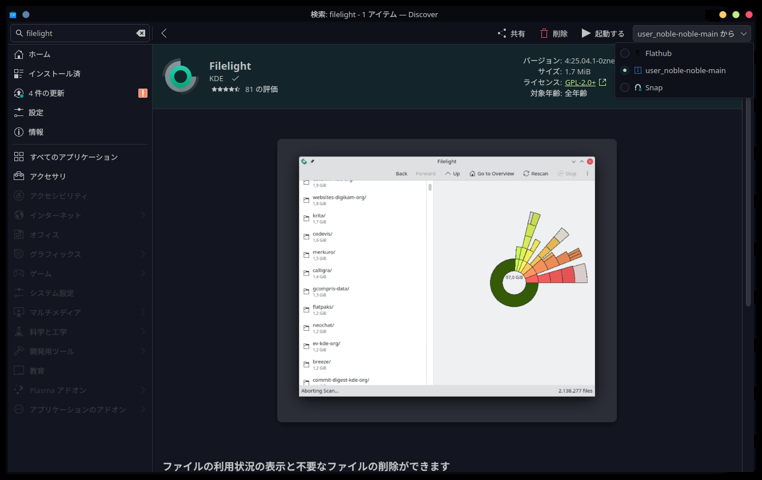Click the accessibility category icon
The width and height of the screenshot is (762, 480).
coord(19,195)
